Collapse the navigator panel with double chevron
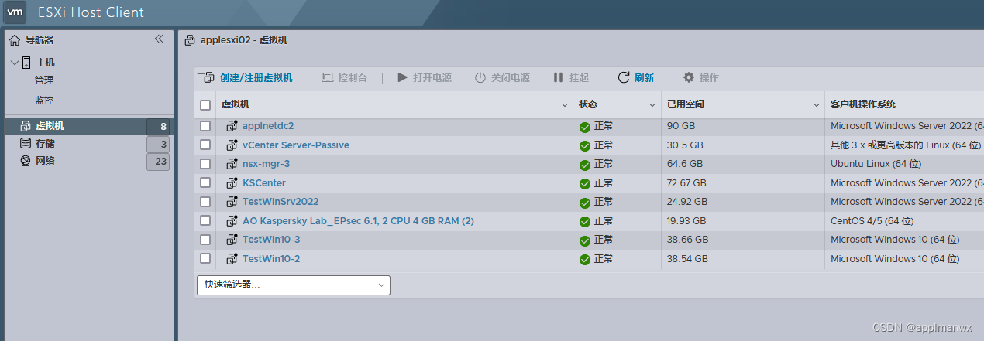The width and height of the screenshot is (984, 341). [x=159, y=39]
